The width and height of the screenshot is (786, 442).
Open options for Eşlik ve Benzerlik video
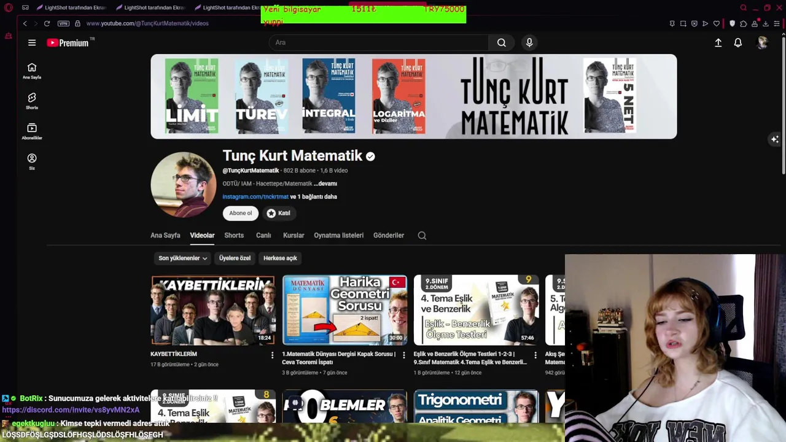click(535, 355)
